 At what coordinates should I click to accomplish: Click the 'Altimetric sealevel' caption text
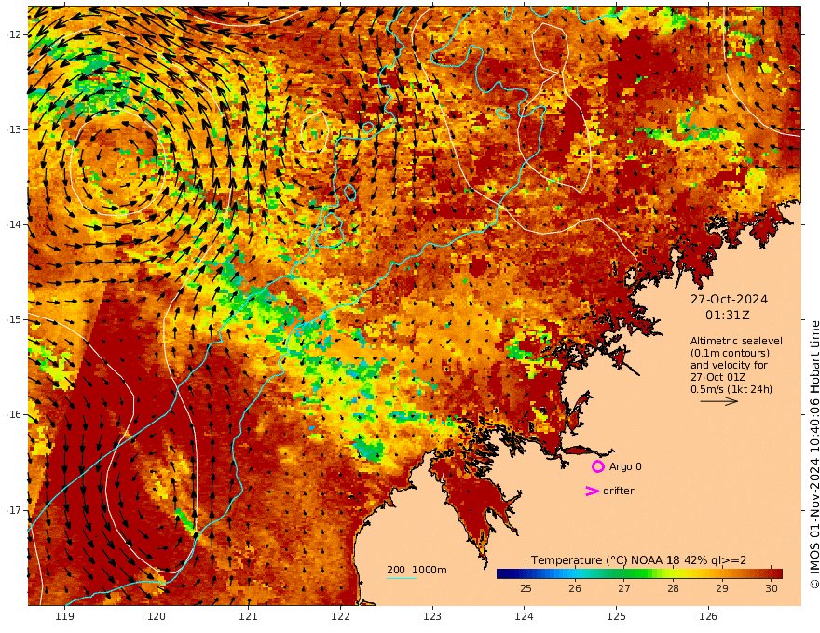click(736, 341)
